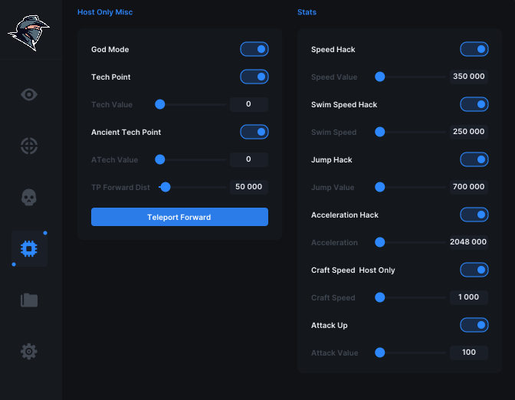Screen dimensions: 515x400
Task: Open the gear settings sidebar tab
Action: [x=29, y=352]
